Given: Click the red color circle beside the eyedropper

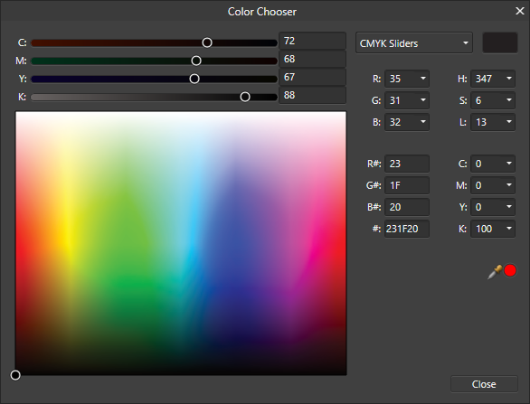Looking at the screenshot, I should coord(510,270).
